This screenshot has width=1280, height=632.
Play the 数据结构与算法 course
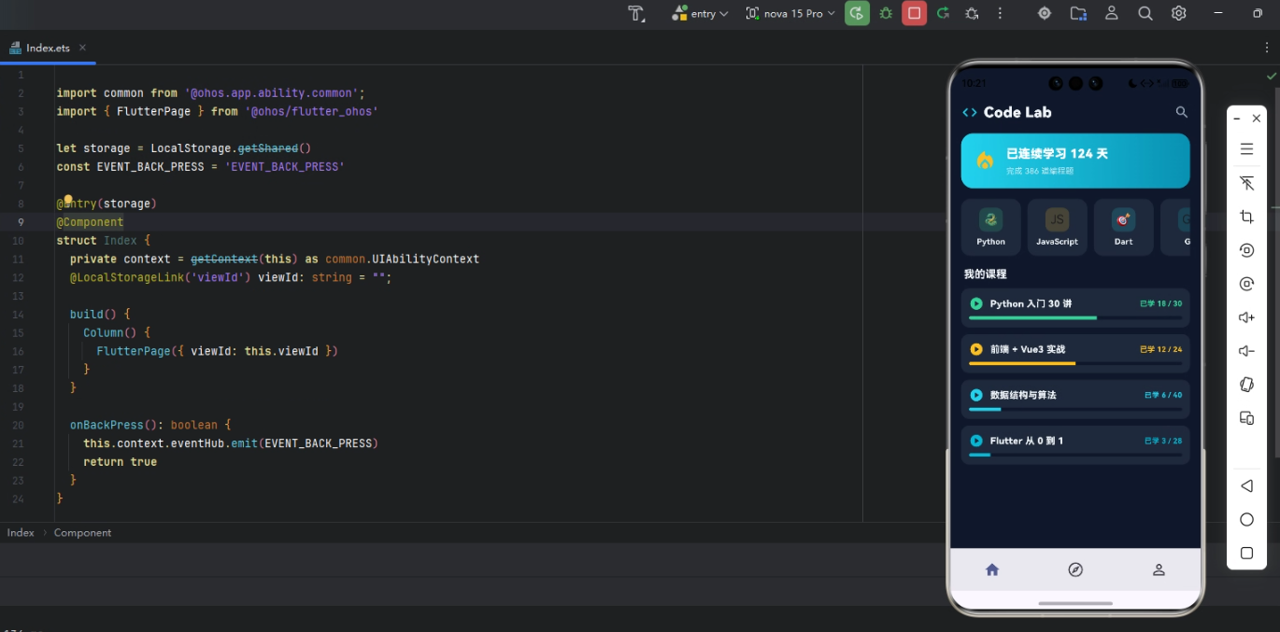[x=976, y=395]
